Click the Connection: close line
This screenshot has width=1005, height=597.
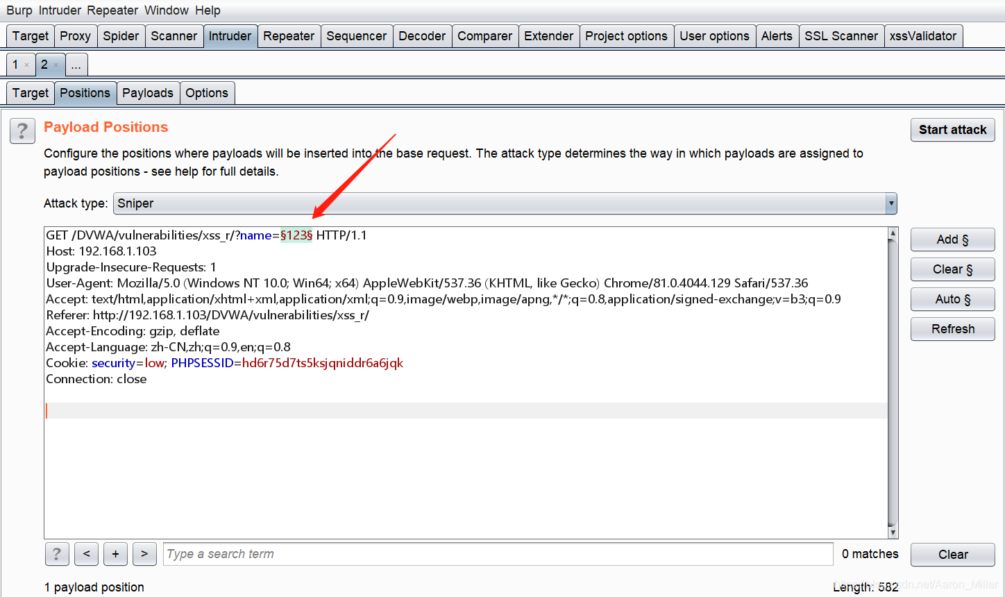point(96,379)
